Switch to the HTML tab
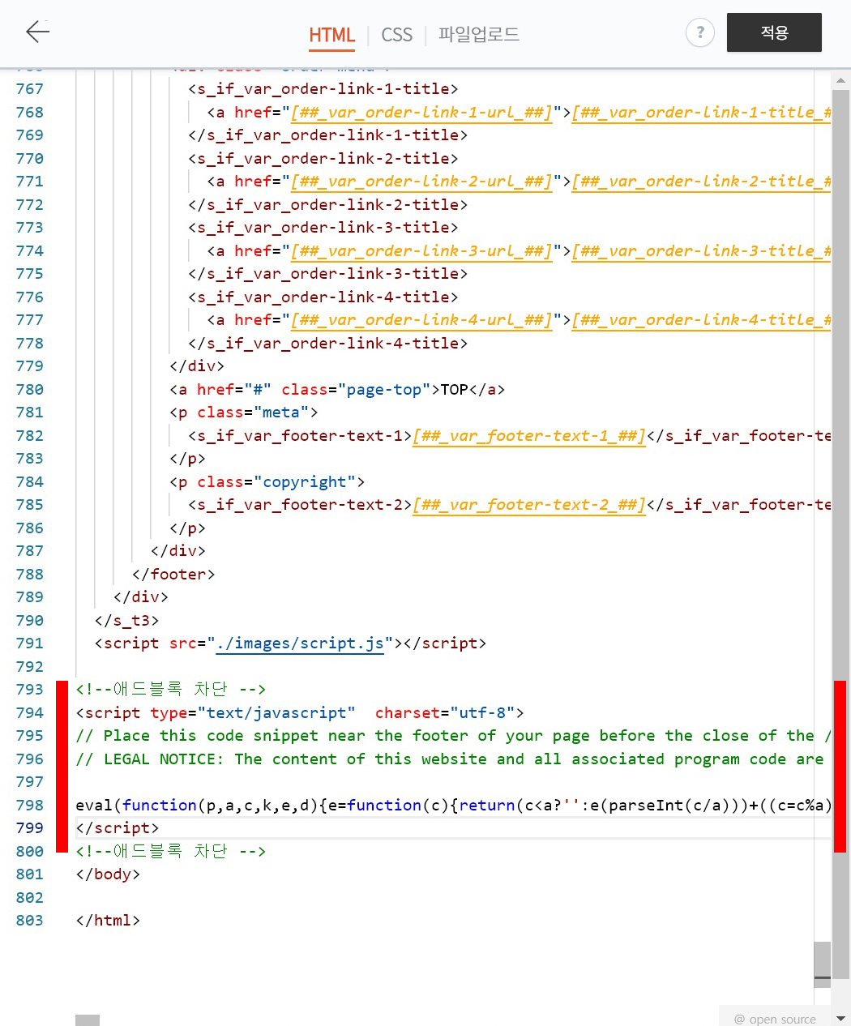The image size is (851, 1026). click(x=332, y=35)
